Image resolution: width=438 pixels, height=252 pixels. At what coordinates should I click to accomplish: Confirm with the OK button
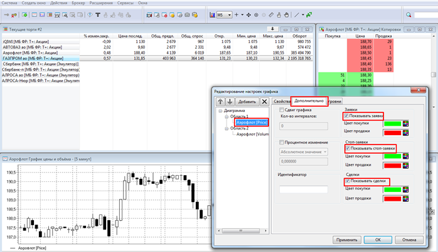click(x=378, y=239)
